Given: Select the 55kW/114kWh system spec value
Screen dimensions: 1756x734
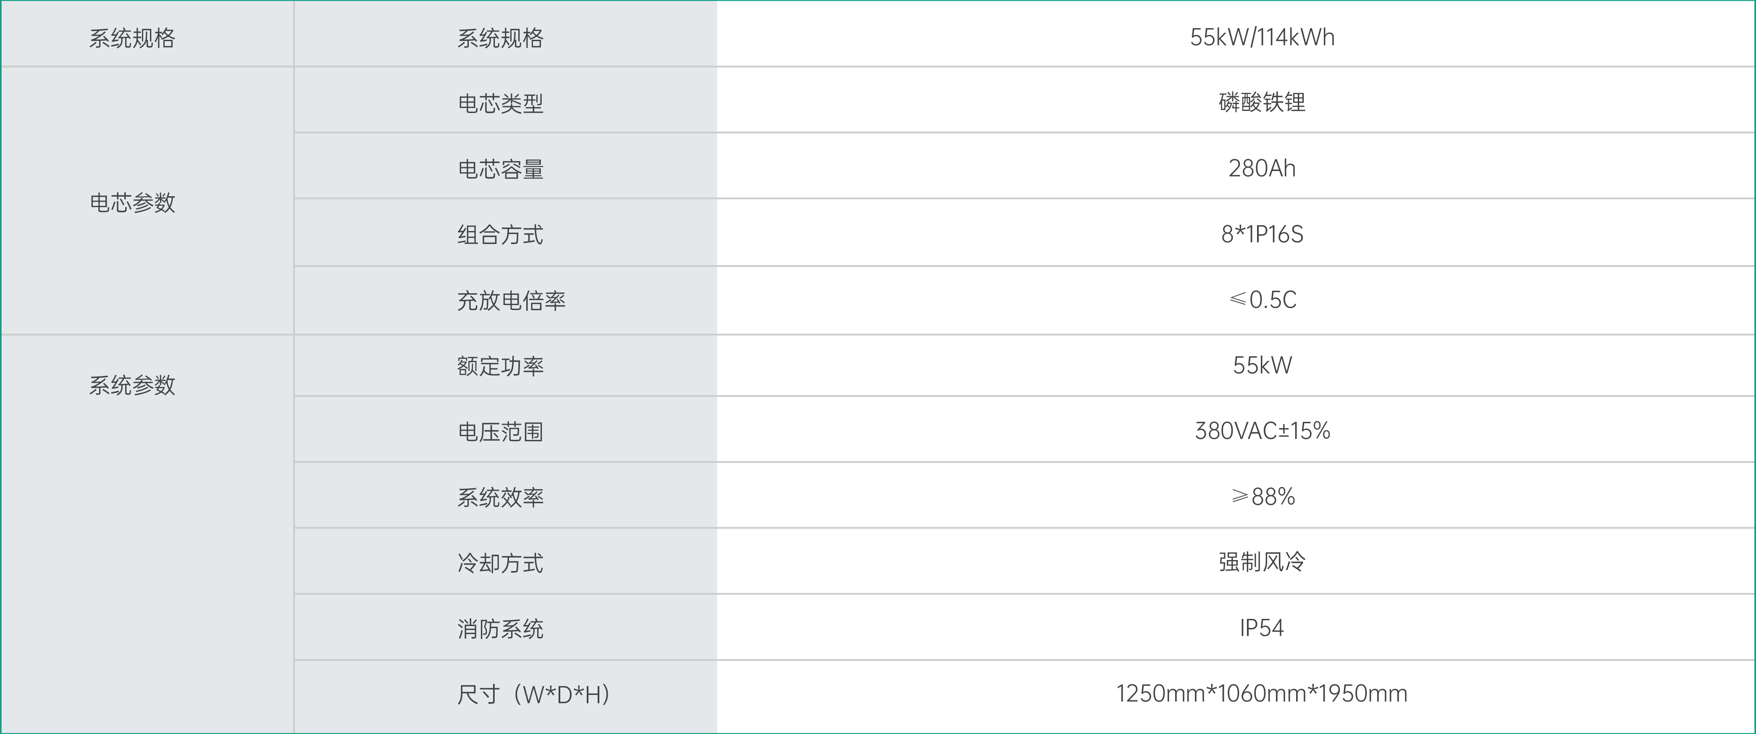Looking at the screenshot, I should (1262, 37).
